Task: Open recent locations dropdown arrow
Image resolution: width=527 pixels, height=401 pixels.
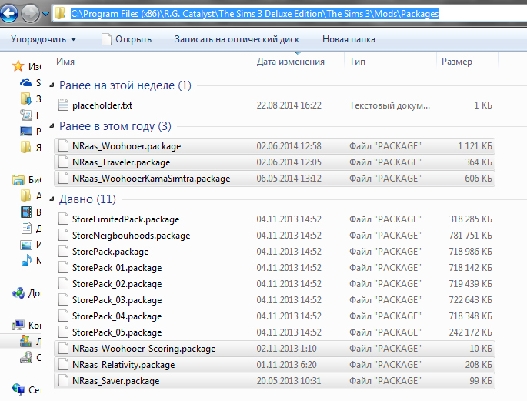Action: tap(45, 14)
